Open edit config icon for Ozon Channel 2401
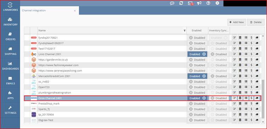 click(x=234, y=98)
